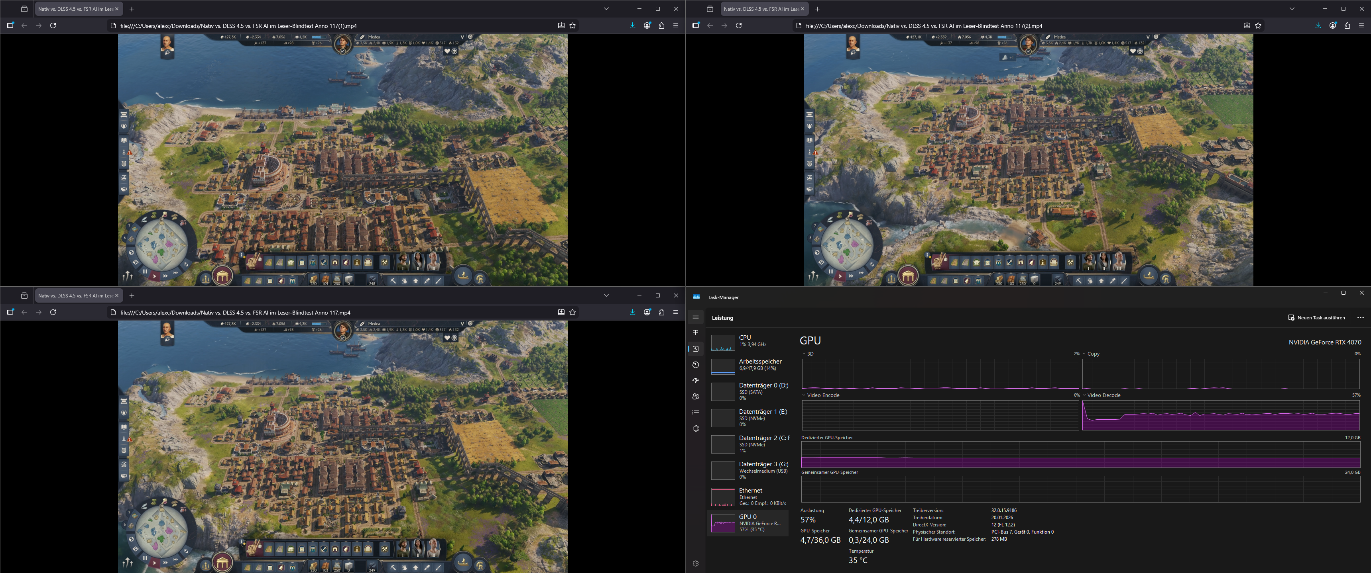The image size is (1371, 573).
Task: Select the CPU entry in the performance list
Action: point(748,341)
